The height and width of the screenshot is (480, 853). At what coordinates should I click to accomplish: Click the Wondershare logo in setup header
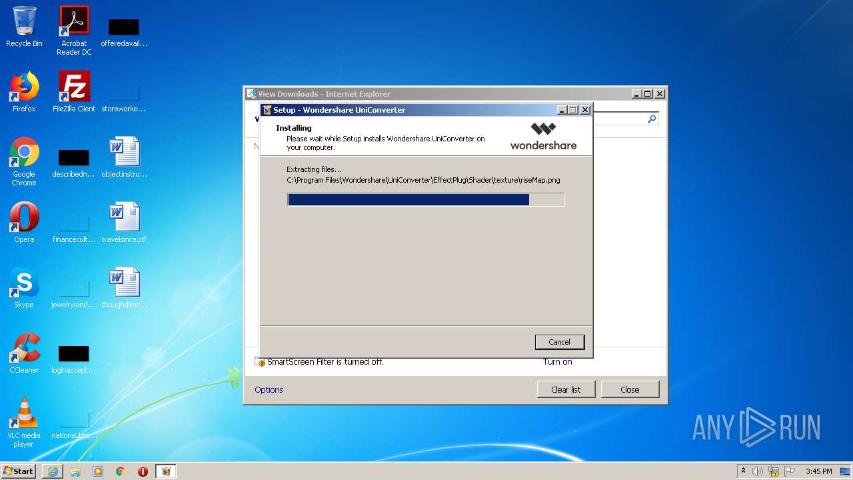[x=543, y=136]
